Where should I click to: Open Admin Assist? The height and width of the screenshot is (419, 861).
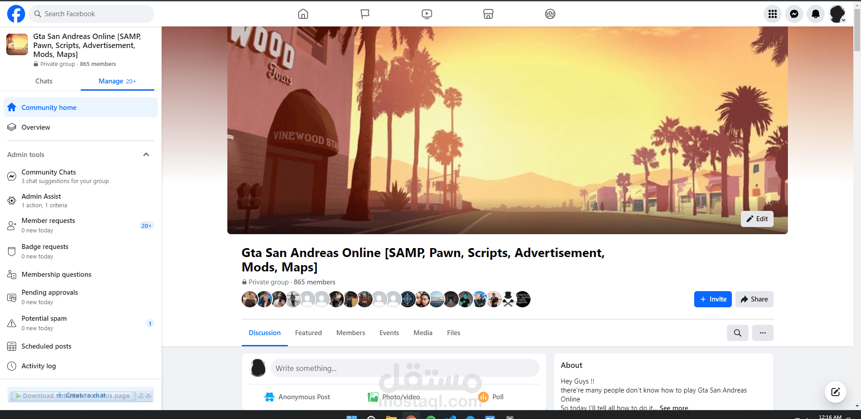point(81,201)
